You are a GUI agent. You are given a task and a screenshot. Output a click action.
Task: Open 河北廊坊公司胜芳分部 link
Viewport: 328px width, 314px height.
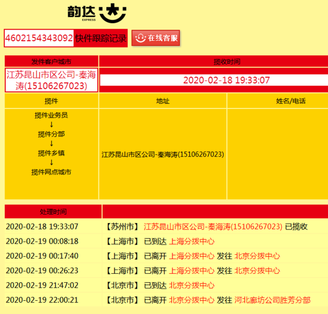tap(272, 300)
